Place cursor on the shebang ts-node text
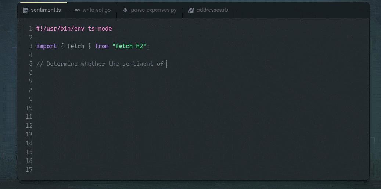381x189 pixels. 100,29
